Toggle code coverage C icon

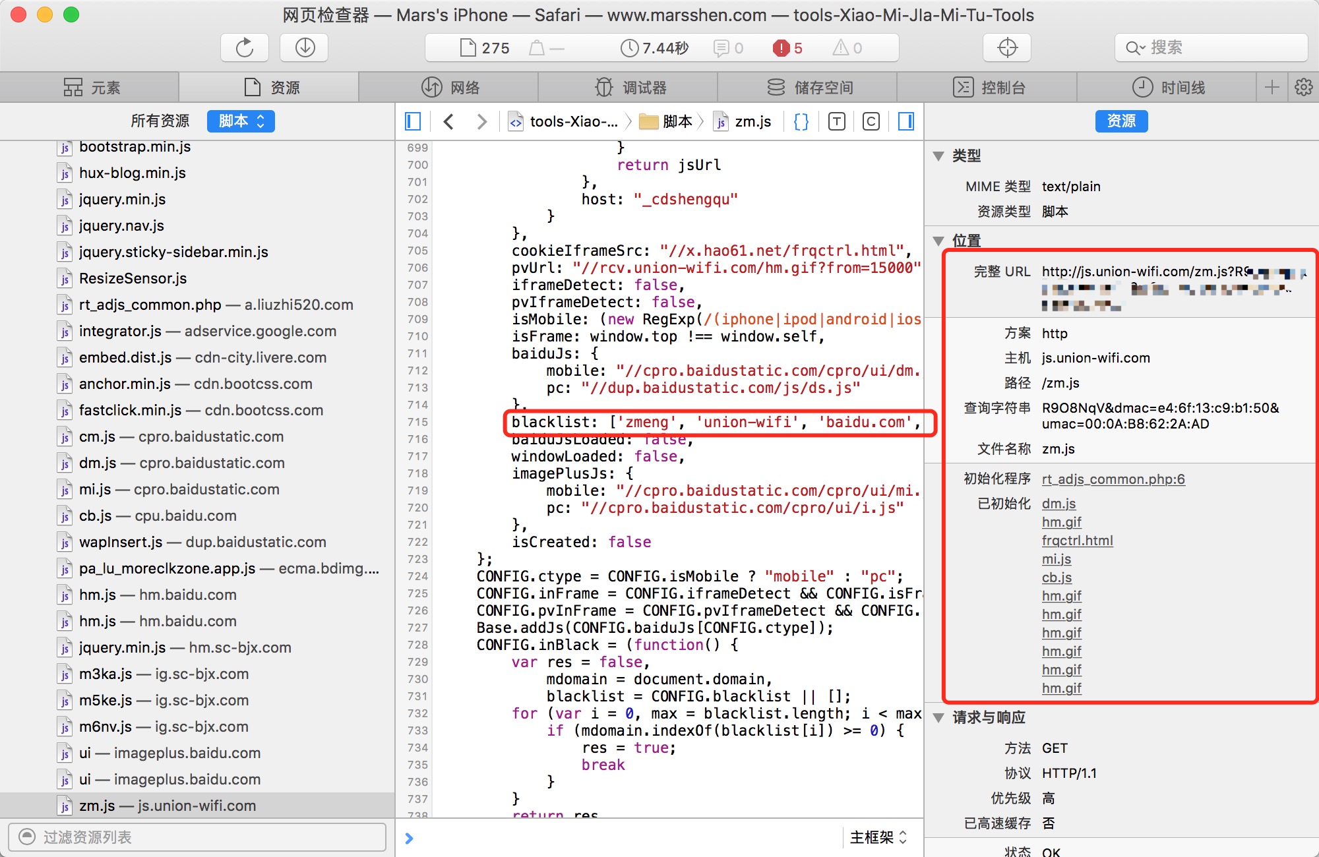[871, 121]
